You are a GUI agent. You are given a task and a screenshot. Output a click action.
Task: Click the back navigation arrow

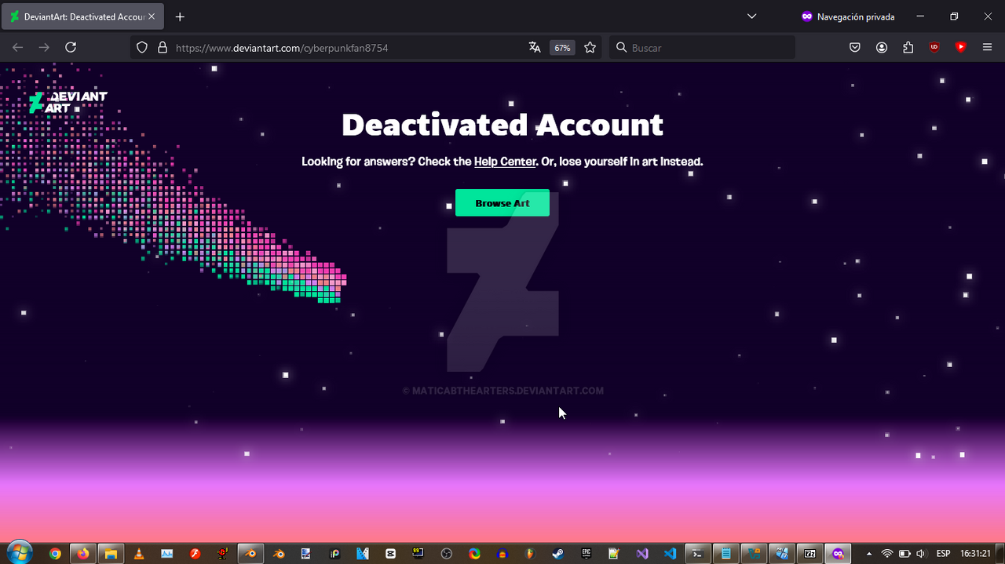pos(17,48)
